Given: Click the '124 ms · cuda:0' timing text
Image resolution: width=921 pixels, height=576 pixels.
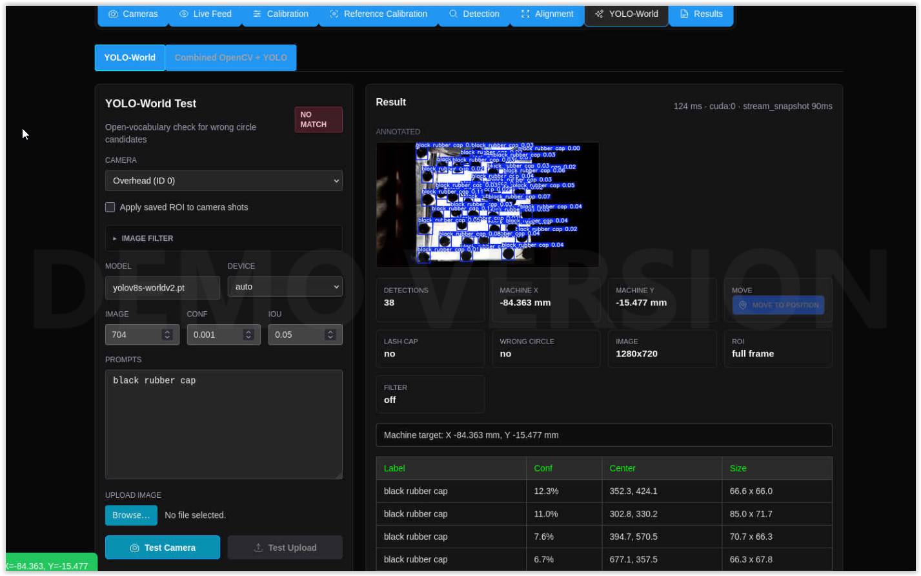Looking at the screenshot, I should (704, 106).
